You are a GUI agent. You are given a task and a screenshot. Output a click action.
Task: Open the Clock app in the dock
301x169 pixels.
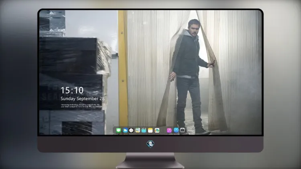point(131,131)
